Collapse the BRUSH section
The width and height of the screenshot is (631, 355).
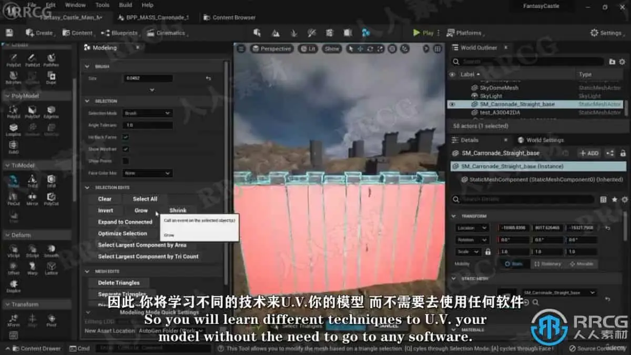(87, 67)
